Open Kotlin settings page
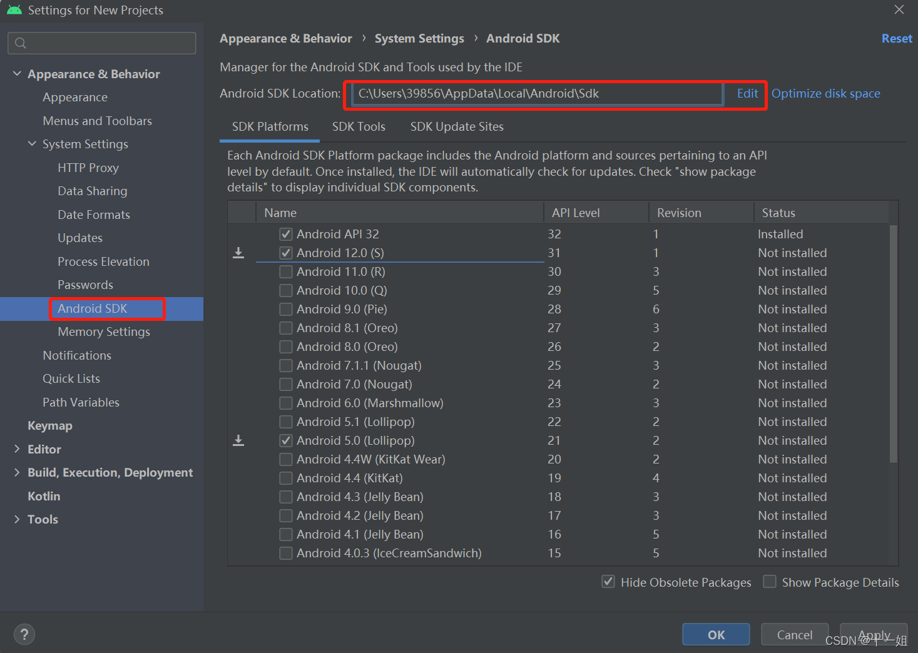The height and width of the screenshot is (653, 918). pyautogui.click(x=44, y=496)
